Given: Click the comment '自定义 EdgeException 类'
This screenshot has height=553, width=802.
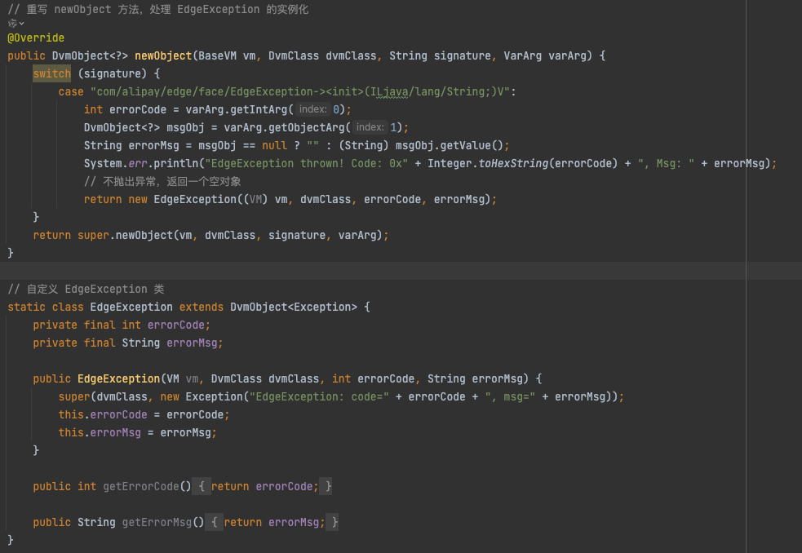Looking at the screenshot, I should 95,289.
